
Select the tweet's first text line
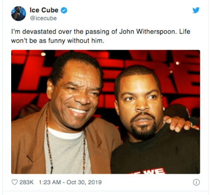pos(101,31)
